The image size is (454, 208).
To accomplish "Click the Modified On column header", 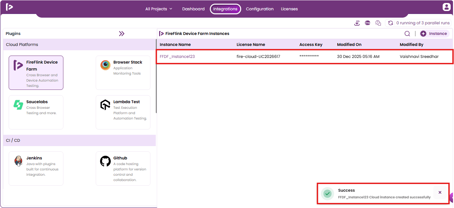I will (349, 45).
